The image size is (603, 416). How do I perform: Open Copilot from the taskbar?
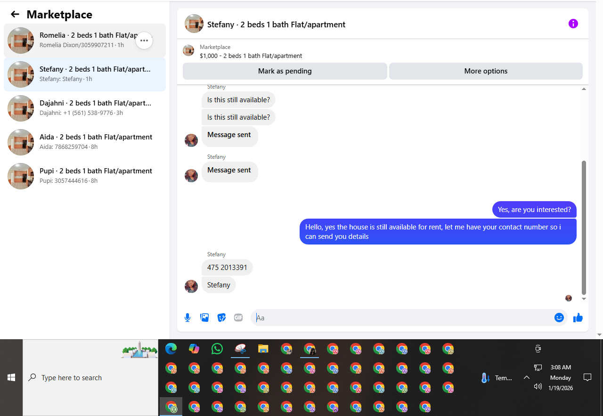pos(194,349)
